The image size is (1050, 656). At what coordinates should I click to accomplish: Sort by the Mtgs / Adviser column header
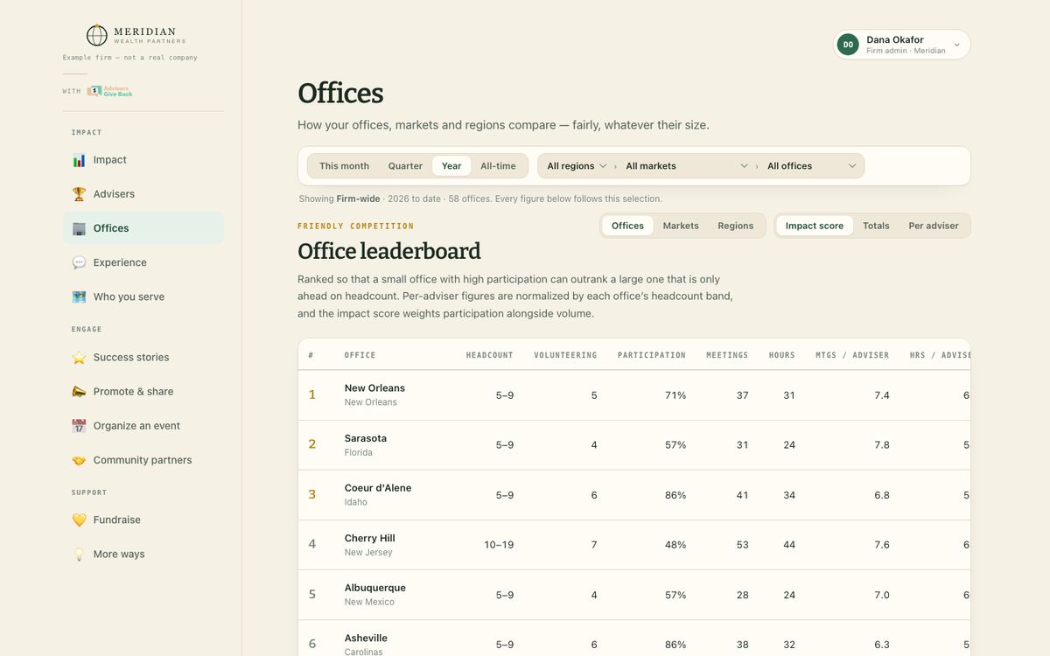852,355
